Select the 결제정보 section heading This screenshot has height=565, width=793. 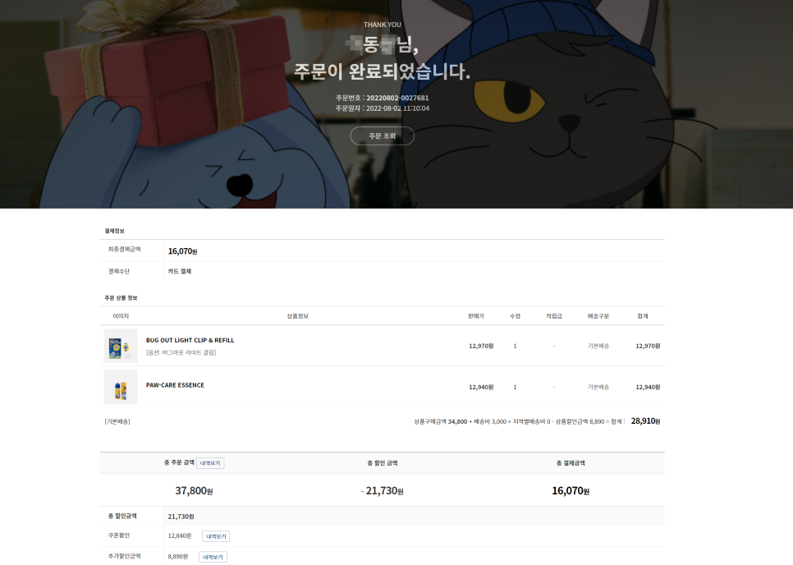coord(114,231)
